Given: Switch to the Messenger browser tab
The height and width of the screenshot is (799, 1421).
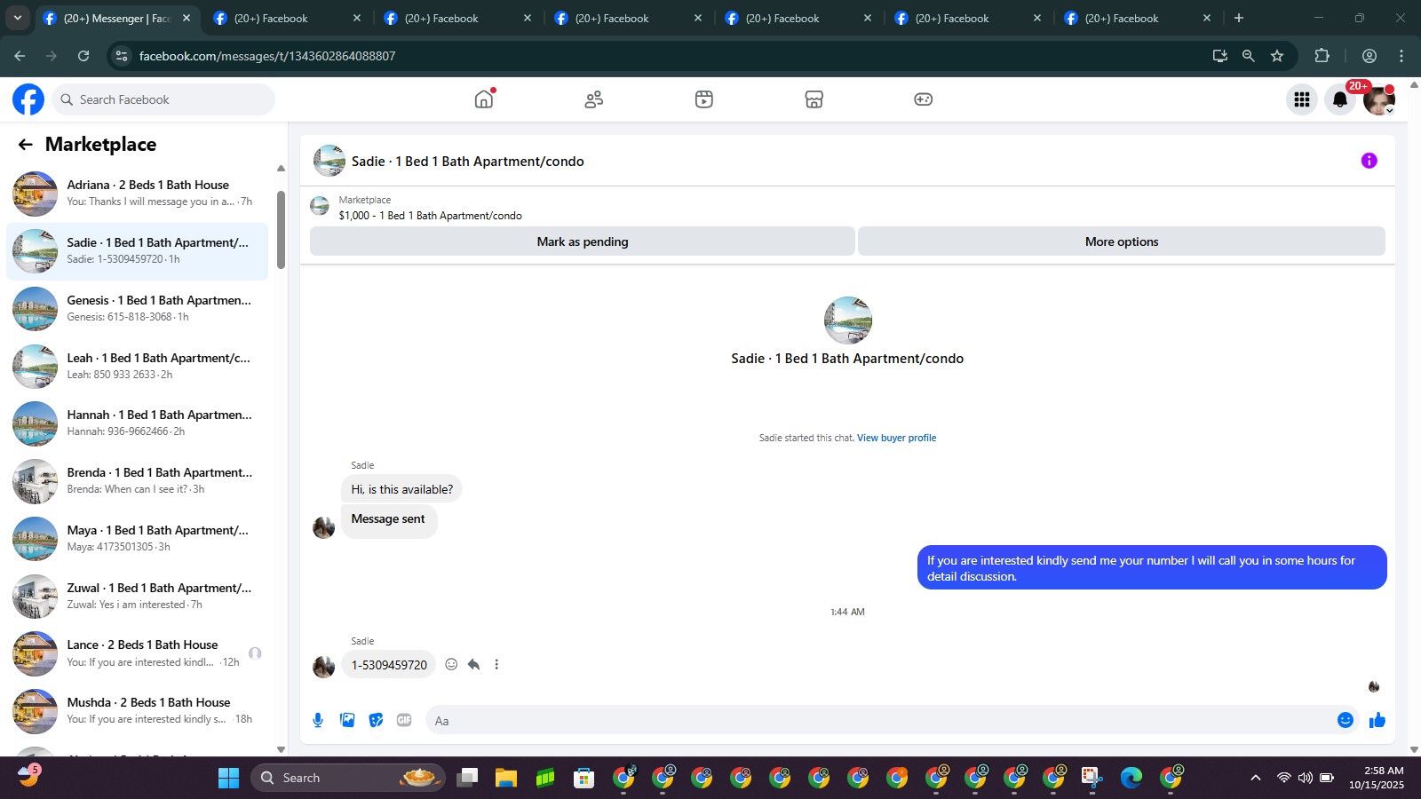Looking at the screenshot, I should pyautogui.click(x=117, y=18).
